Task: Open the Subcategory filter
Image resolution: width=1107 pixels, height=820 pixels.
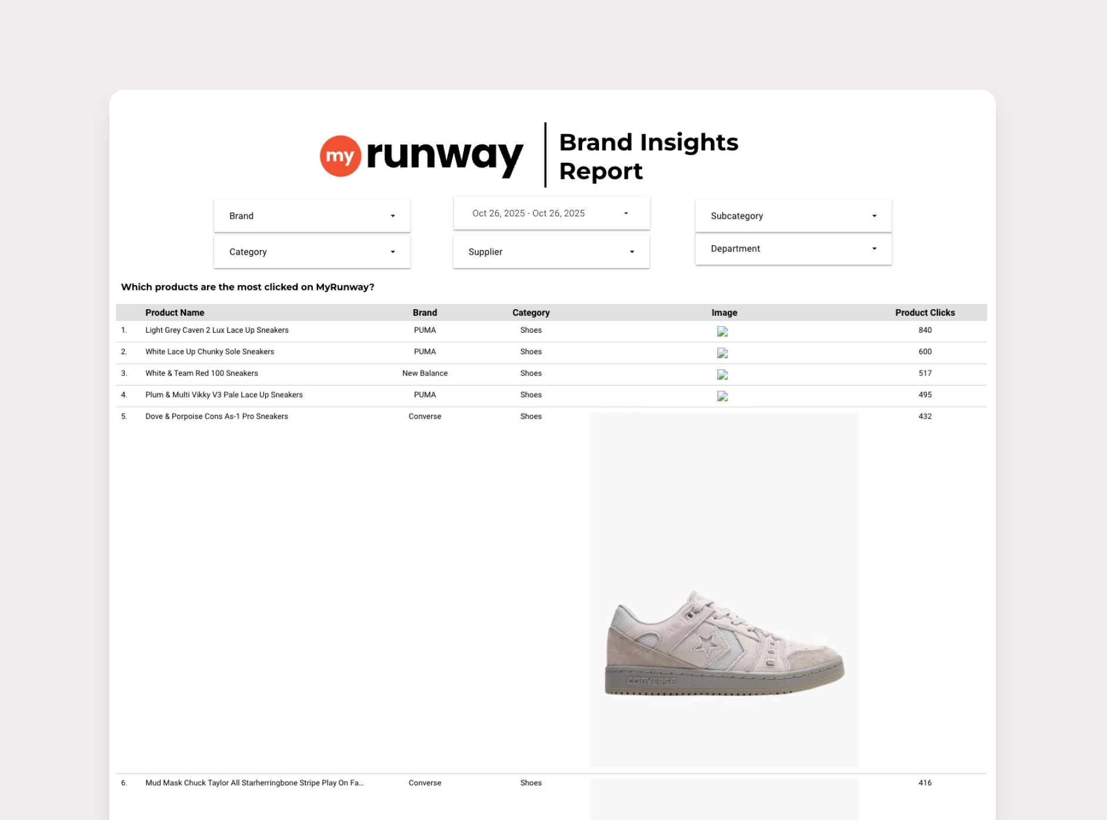Action: (x=792, y=215)
